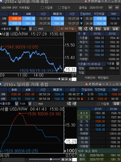Switch to the 종합 view tab
The width and height of the screenshot is (121, 162).
pos(98,29)
